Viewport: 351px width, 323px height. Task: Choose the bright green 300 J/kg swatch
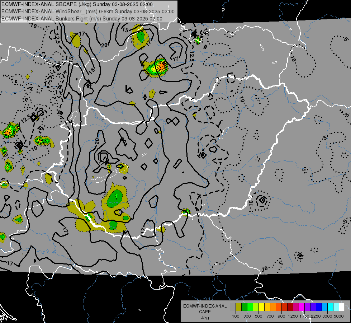250,307
